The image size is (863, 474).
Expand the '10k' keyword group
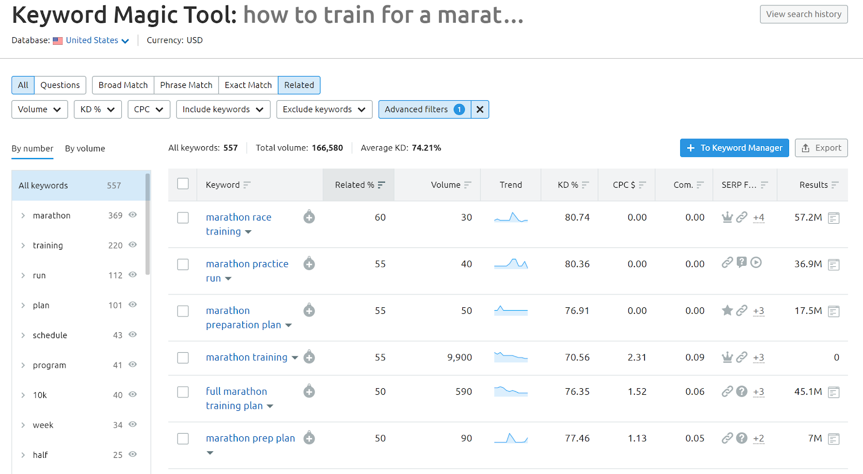coord(23,395)
